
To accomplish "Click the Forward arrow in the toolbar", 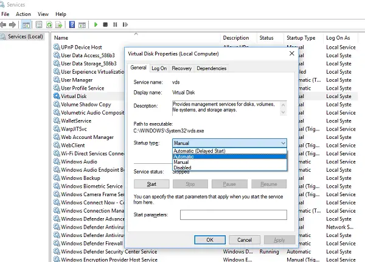I will pyautogui.click(x=13, y=24).
